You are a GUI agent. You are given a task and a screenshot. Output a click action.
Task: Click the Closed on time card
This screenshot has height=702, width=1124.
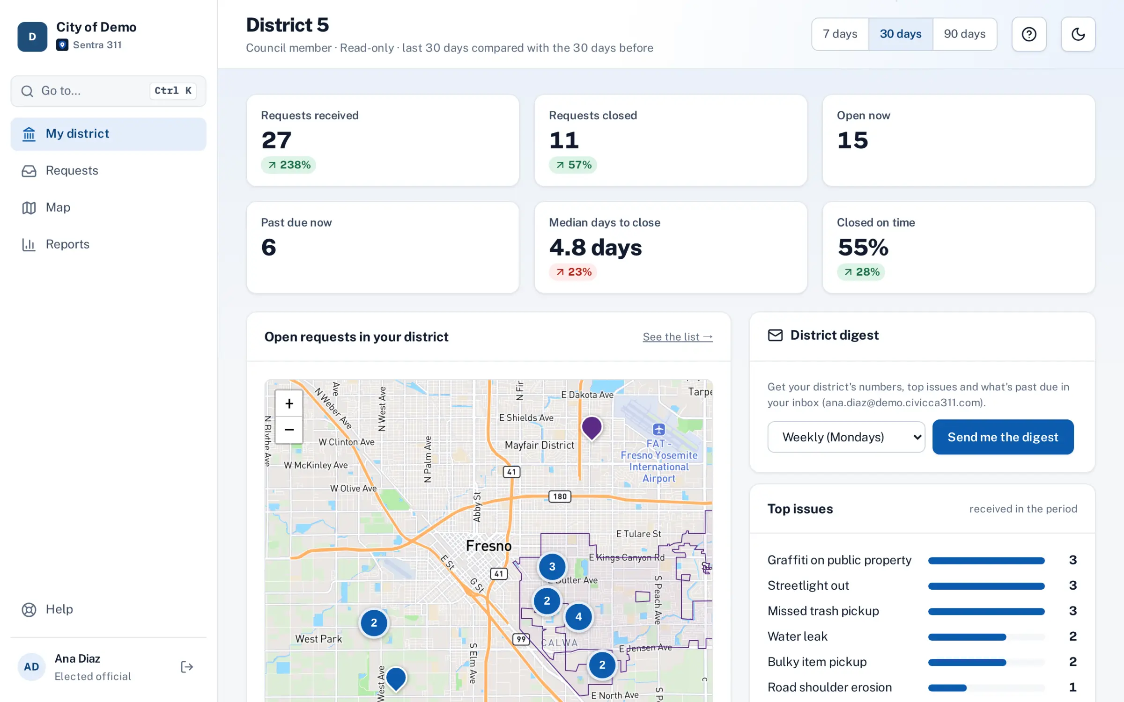959,248
